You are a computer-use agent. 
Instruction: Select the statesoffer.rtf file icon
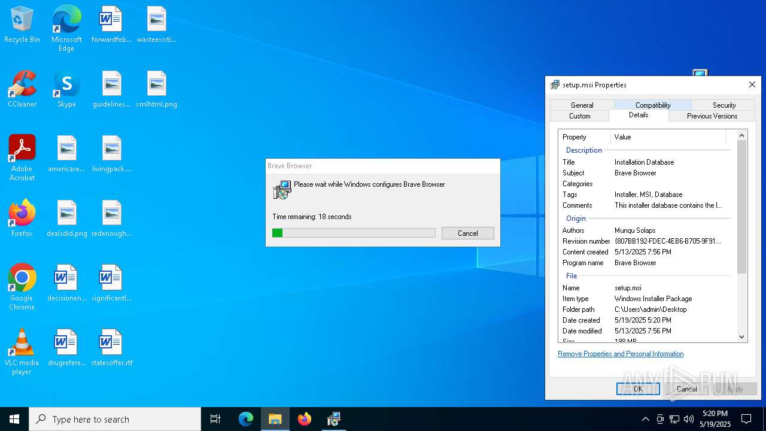tap(111, 348)
